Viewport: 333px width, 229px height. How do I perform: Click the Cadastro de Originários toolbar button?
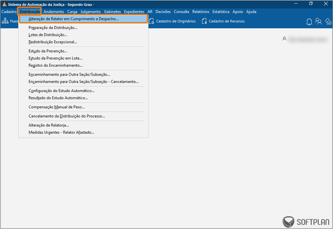pos(172,21)
